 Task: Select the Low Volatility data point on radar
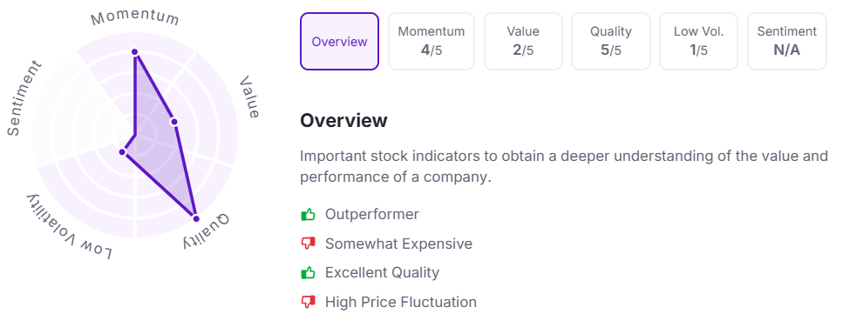[122, 152]
